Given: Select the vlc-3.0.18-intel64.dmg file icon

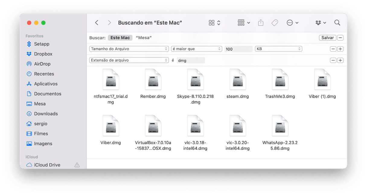Looking at the screenshot, I should click(x=195, y=126).
